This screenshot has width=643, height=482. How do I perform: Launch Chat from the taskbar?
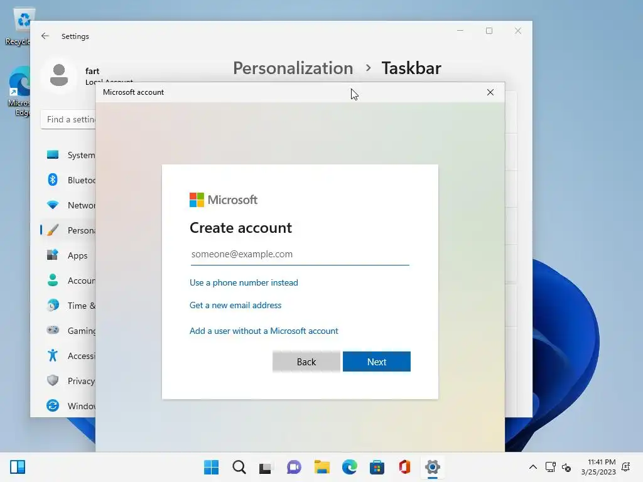pyautogui.click(x=294, y=467)
